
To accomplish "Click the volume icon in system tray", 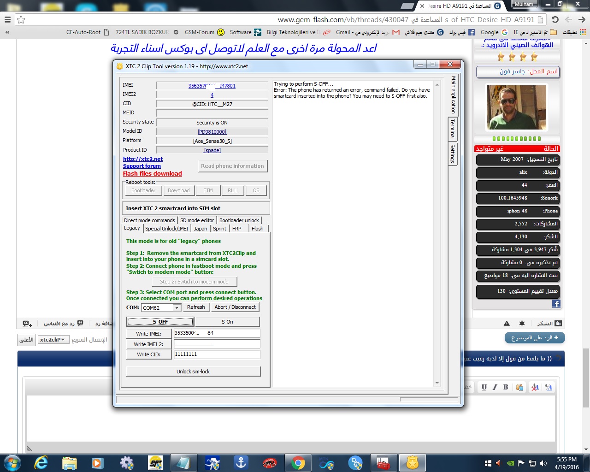I will [543, 463].
